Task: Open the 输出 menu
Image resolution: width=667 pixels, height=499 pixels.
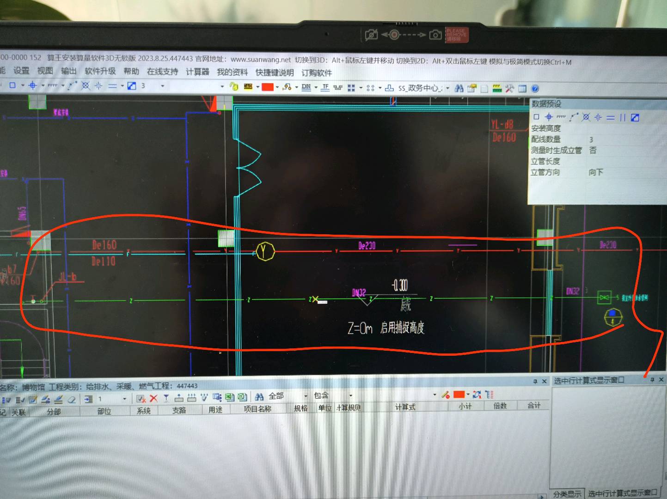Action: click(x=68, y=71)
